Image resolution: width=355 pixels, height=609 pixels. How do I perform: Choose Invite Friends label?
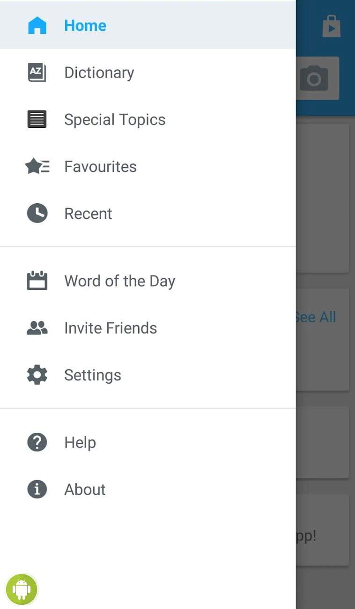tap(111, 328)
